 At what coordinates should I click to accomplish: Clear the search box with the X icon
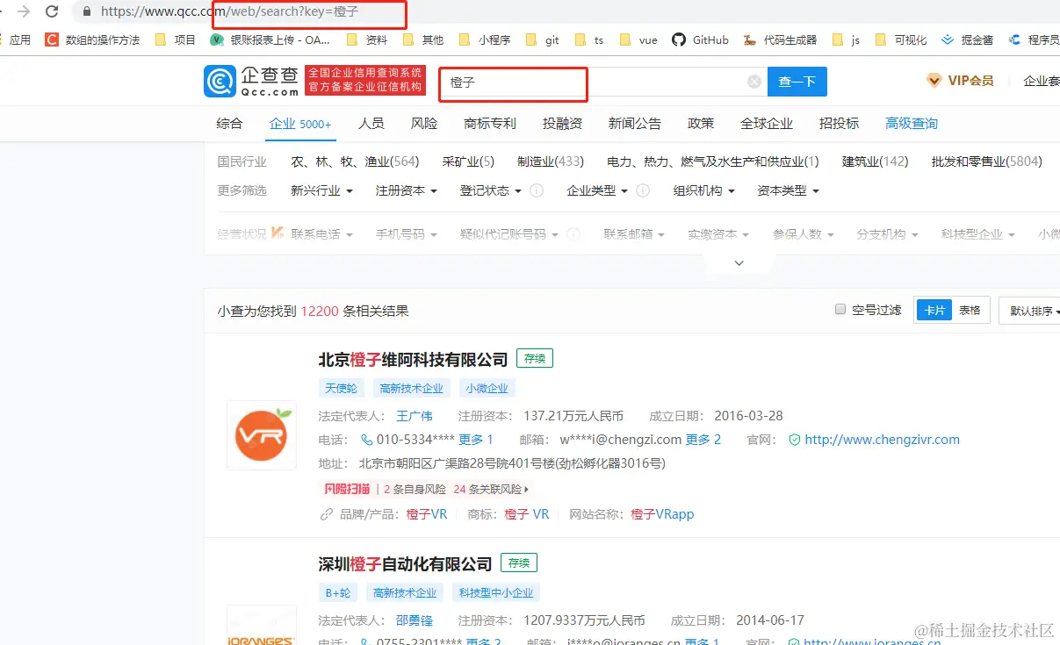(754, 82)
